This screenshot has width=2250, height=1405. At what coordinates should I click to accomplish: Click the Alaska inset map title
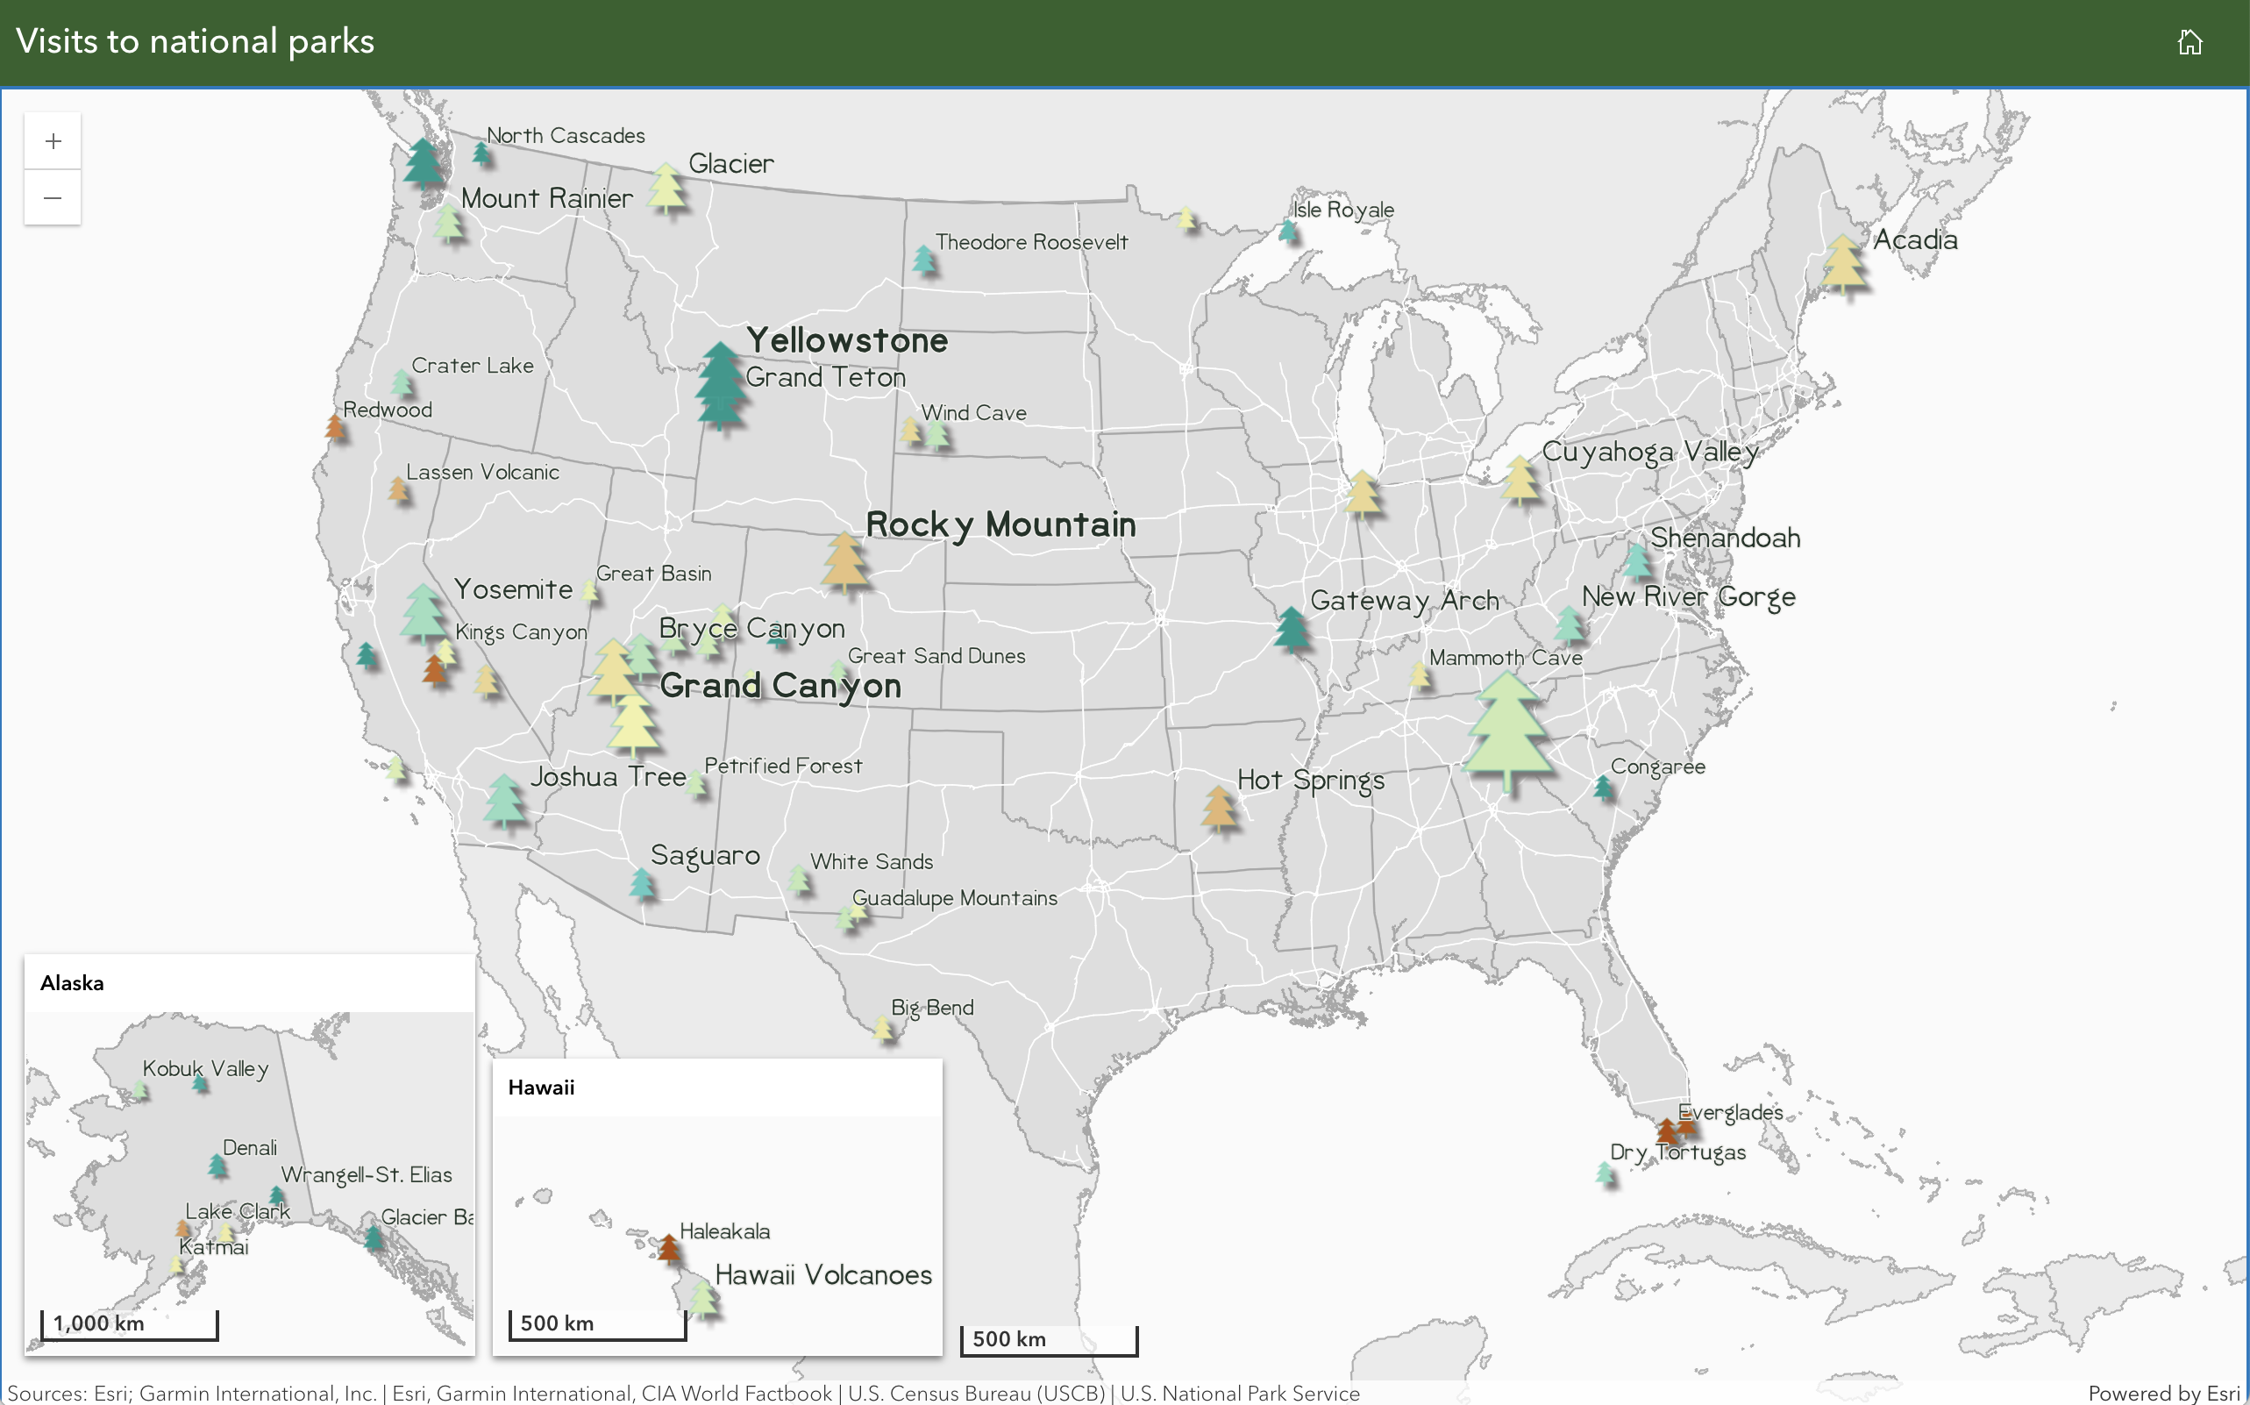coord(73,983)
